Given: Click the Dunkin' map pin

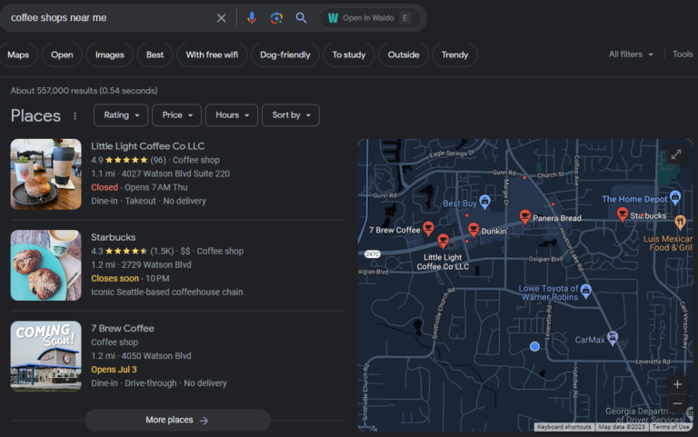Looking at the screenshot, I should (x=474, y=230).
